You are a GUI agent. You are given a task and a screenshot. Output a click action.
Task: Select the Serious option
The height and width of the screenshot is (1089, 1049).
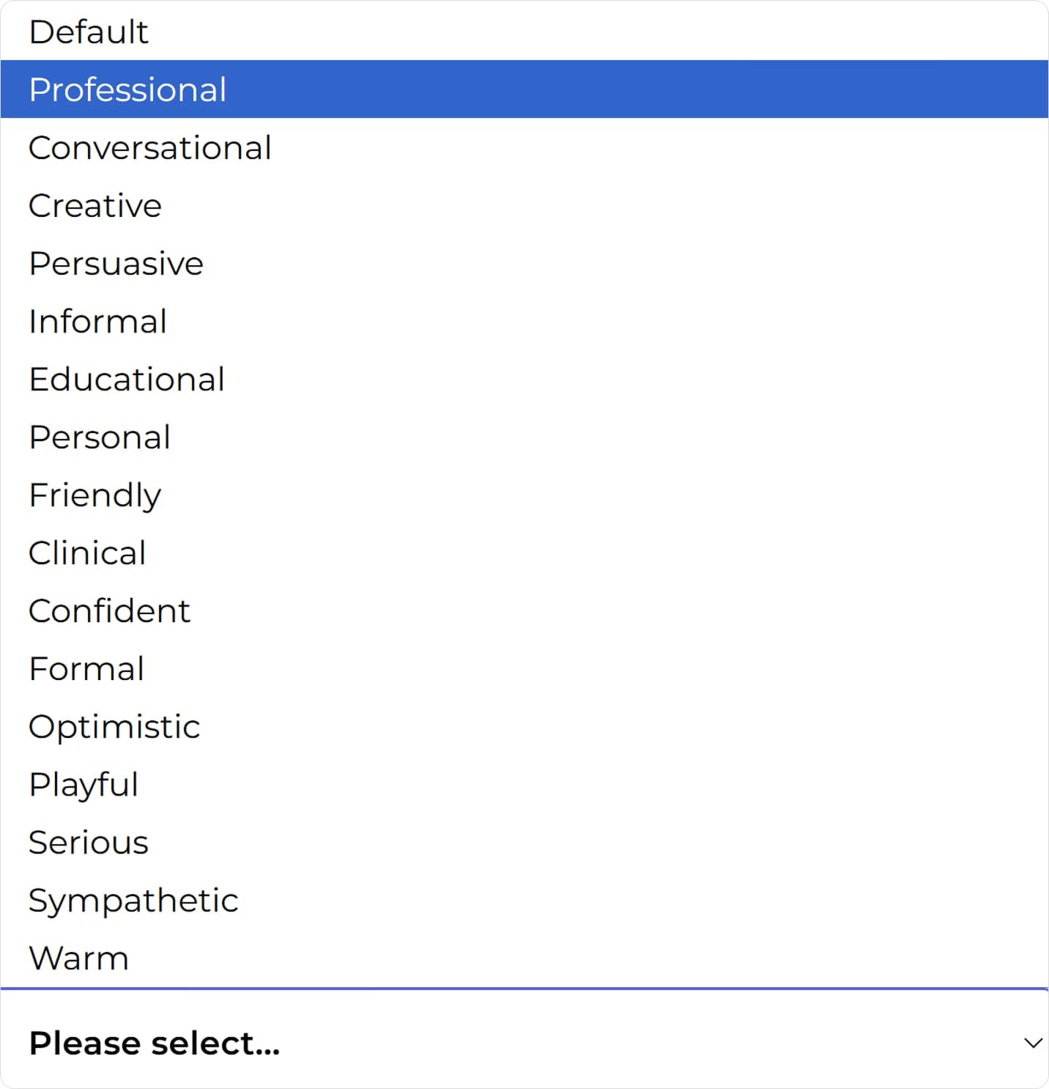pos(89,843)
